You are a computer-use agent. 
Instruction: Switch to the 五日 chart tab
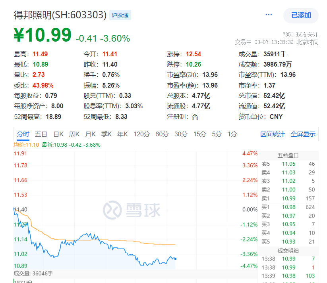coord(41,134)
